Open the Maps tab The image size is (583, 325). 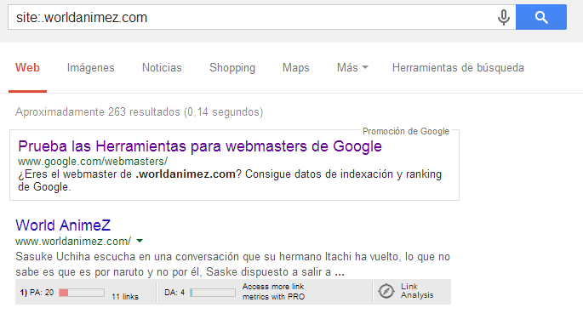(x=296, y=68)
